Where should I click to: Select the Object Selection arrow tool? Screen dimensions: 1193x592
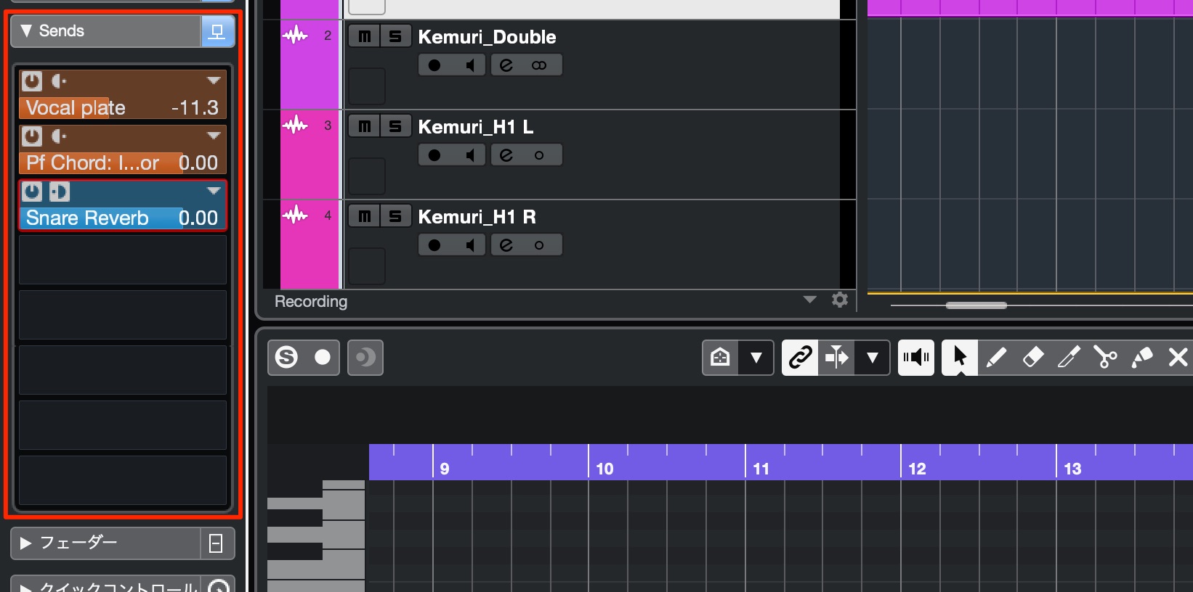[960, 357]
